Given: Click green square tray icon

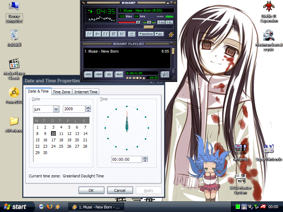Looking at the screenshot, I should coord(238,207).
